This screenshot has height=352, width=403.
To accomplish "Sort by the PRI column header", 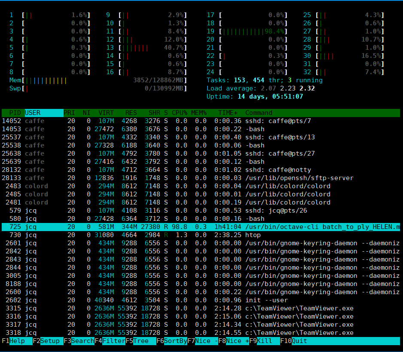I will coord(69,113).
